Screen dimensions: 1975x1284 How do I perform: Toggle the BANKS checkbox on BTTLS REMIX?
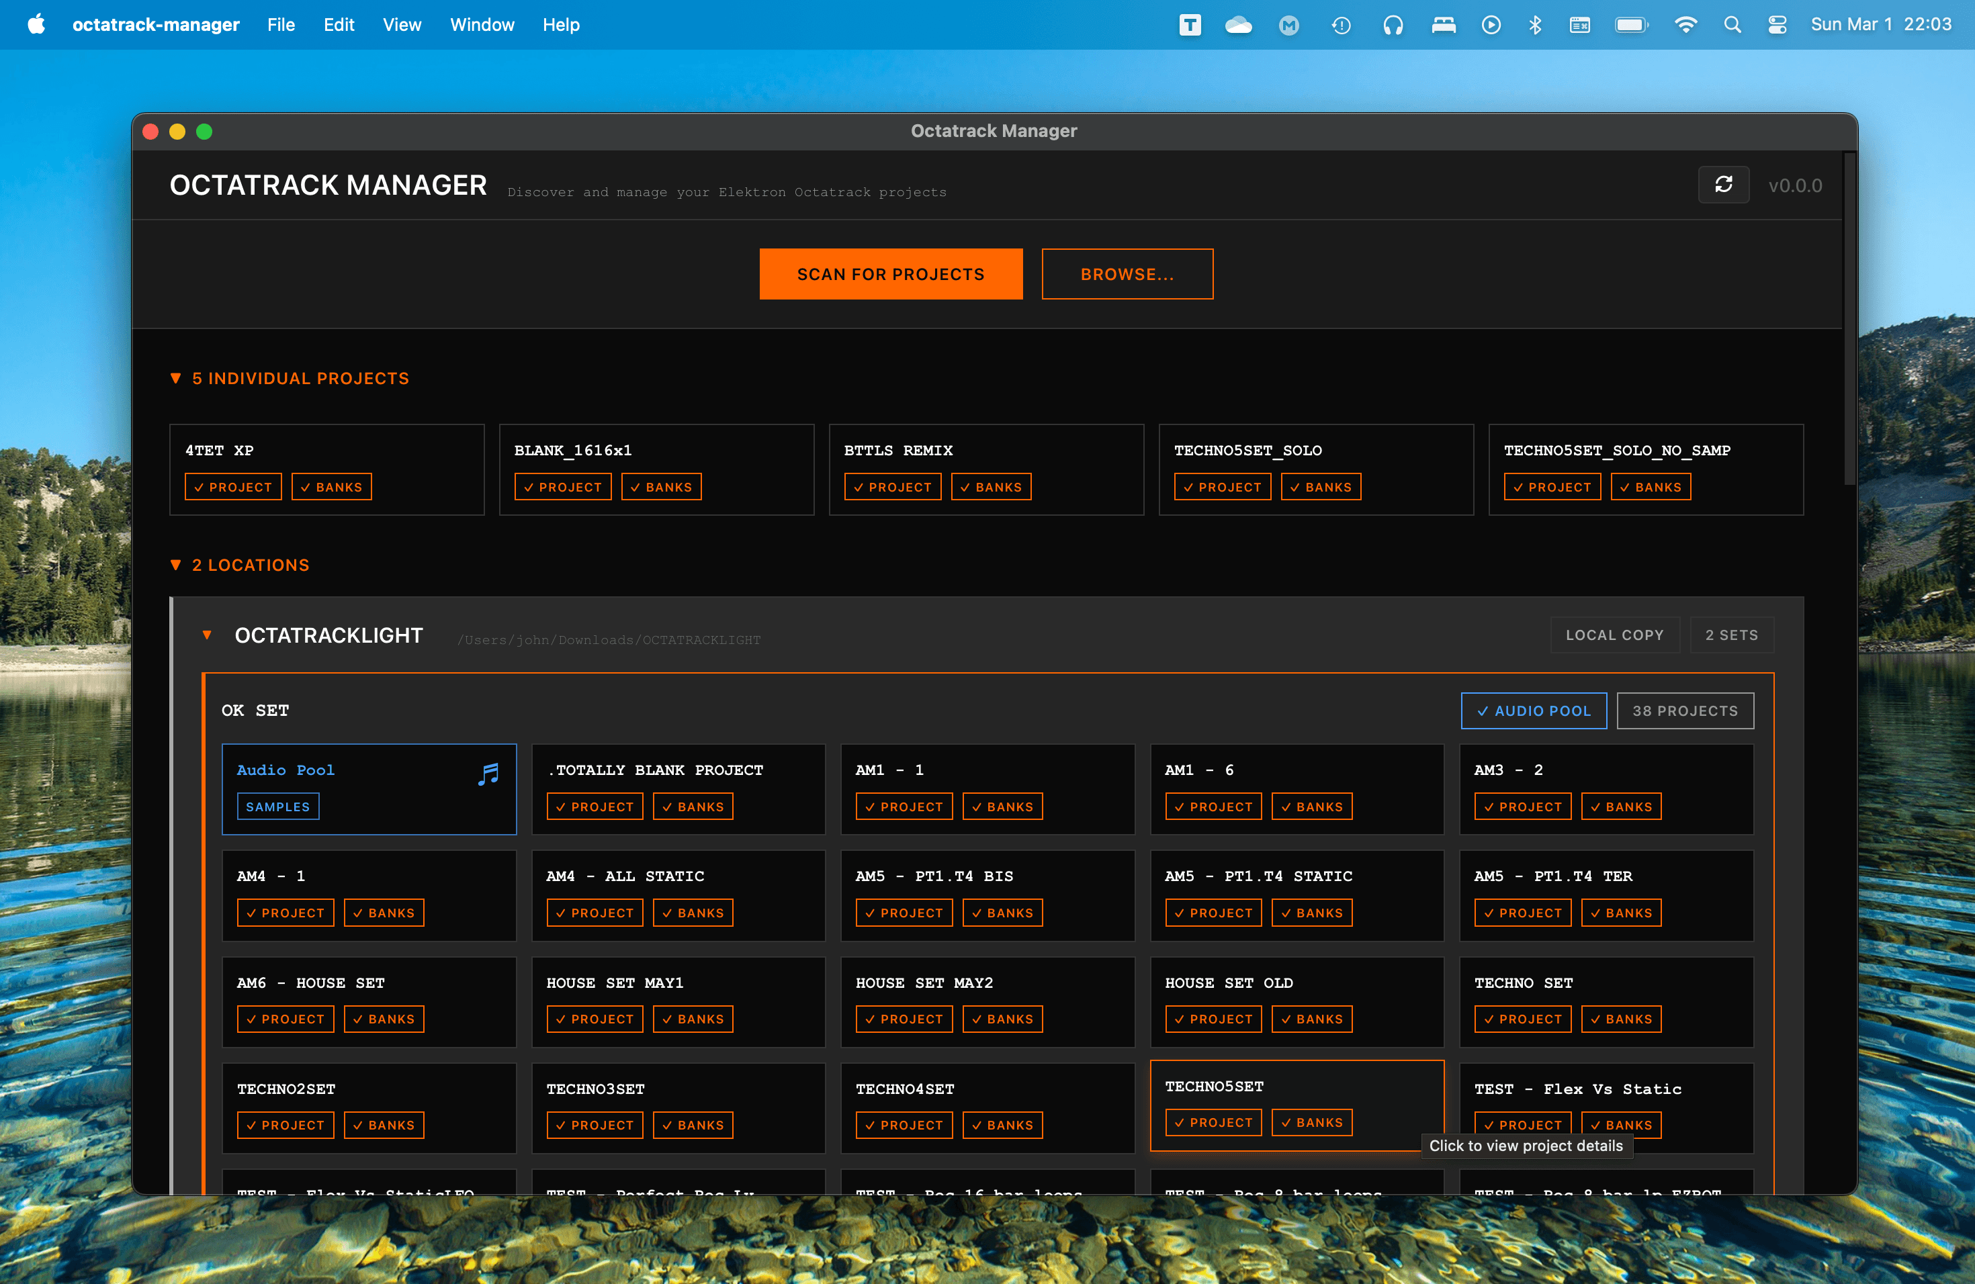click(991, 487)
